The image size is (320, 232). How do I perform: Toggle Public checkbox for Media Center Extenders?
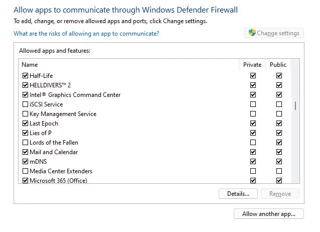click(x=279, y=171)
